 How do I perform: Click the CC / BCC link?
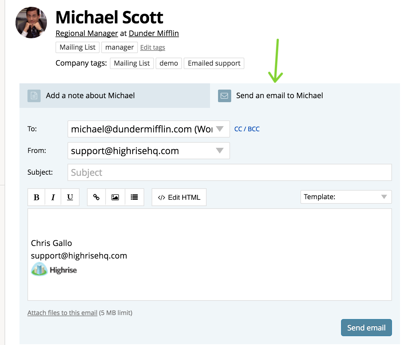coord(247,129)
